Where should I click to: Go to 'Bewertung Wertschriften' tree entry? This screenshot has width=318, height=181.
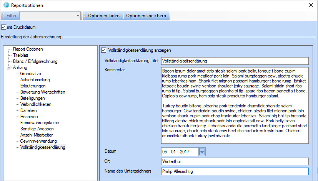[43, 92]
